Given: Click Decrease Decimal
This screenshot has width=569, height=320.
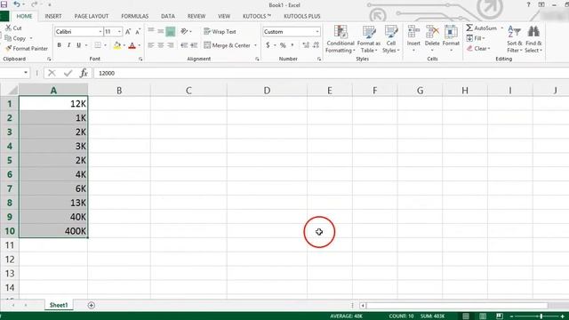Looking at the screenshot, I should (x=317, y=45).
